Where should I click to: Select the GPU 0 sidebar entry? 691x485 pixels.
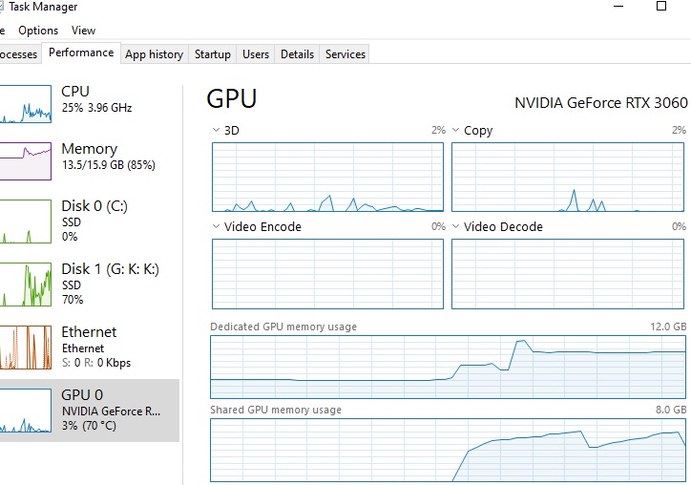click(90, 411)
